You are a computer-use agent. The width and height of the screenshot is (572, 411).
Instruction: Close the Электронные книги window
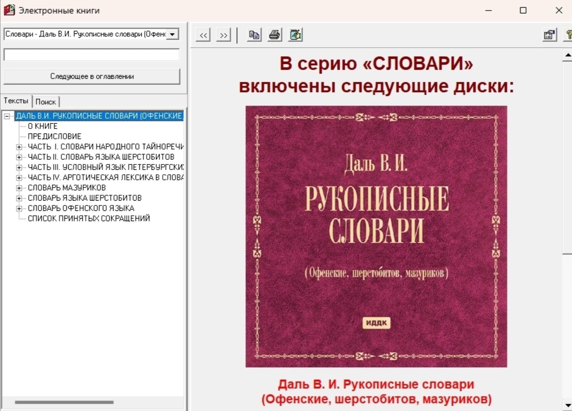coord(559,10)
